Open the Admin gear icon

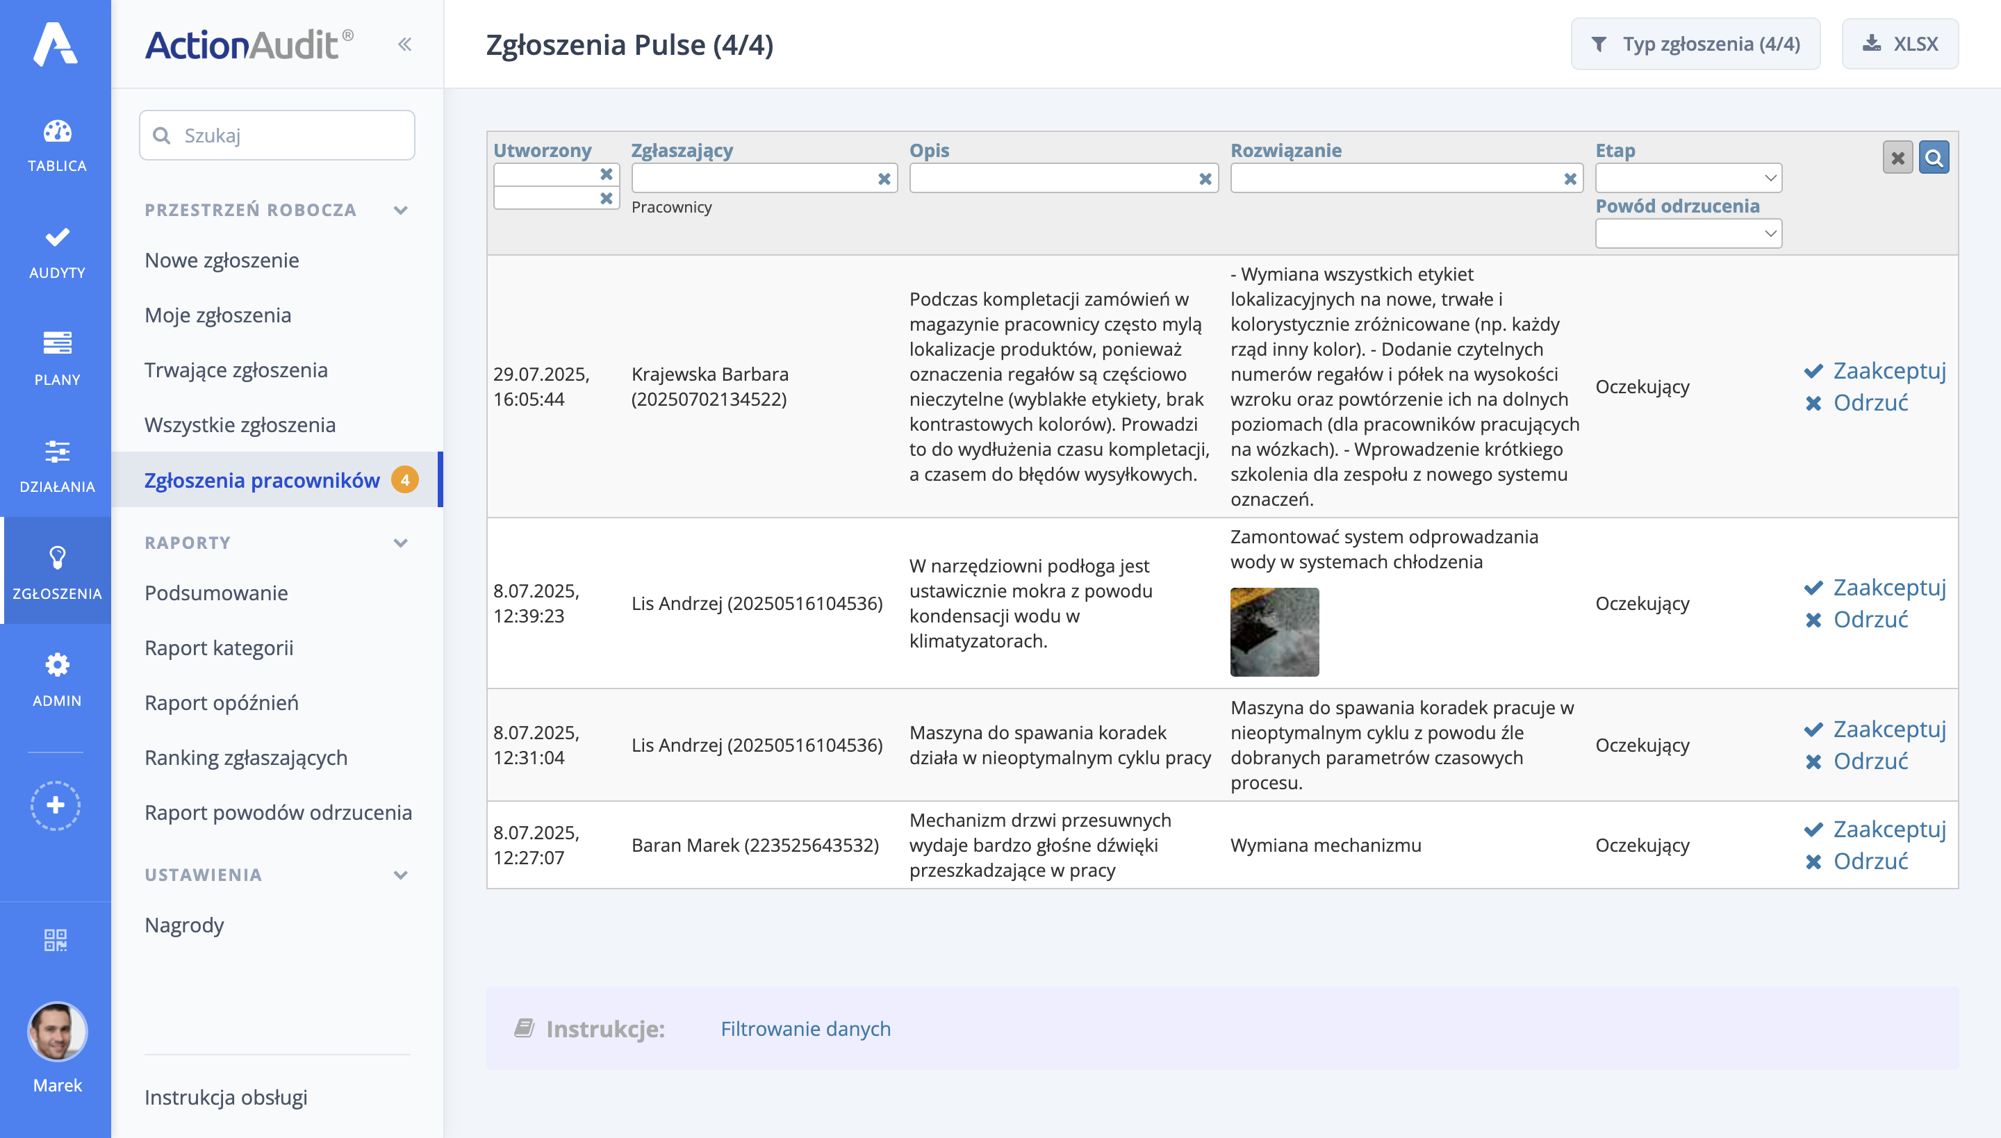click(x=56, y=665)
